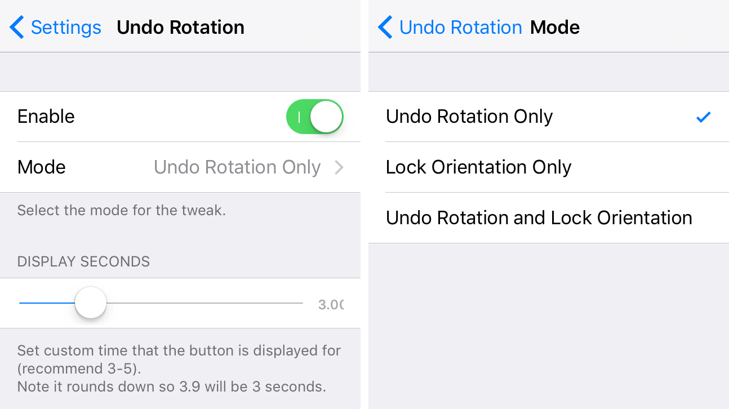
Task: Tap the back chevron beside Undo Rotation
Action: click(x=384, y=26)
